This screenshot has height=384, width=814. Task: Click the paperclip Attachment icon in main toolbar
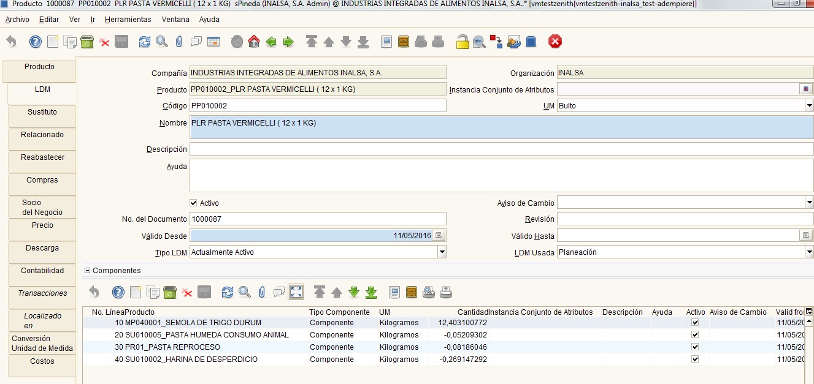[179, 42]
